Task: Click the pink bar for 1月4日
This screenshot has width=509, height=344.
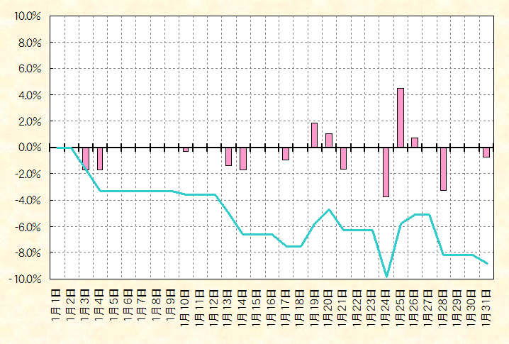Action: 100,159
